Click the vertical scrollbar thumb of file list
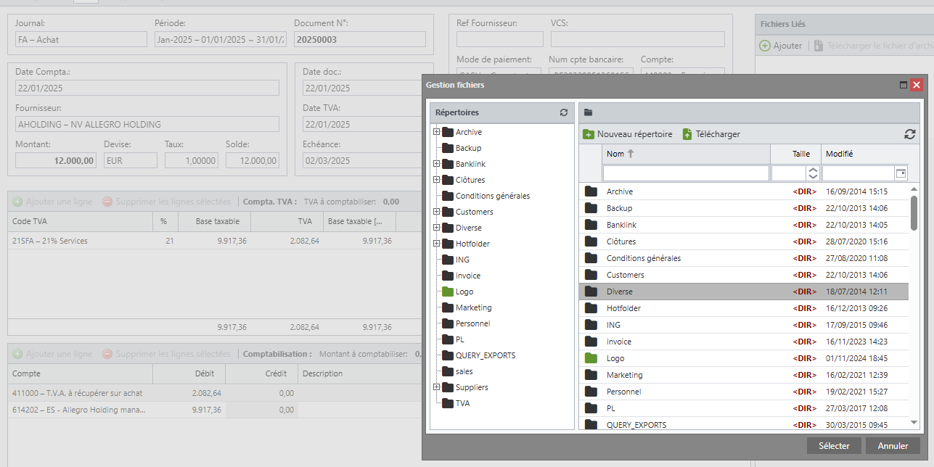The height and width of the screenshot is (467, 934). [914, 212]
